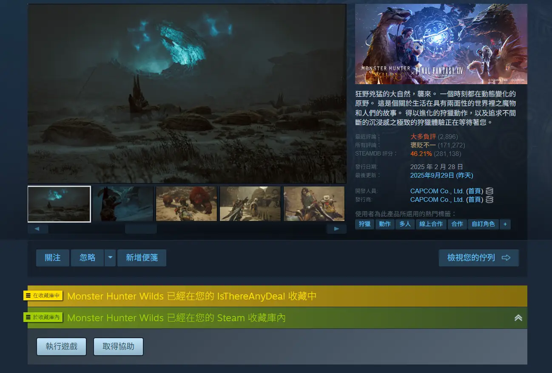
Task: Click the 褒貶不一 all reviews link
Action: coord(423,145)
